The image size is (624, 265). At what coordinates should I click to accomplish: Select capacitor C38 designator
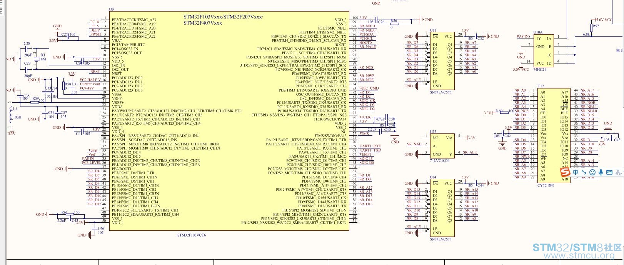(x=392, y=119)
